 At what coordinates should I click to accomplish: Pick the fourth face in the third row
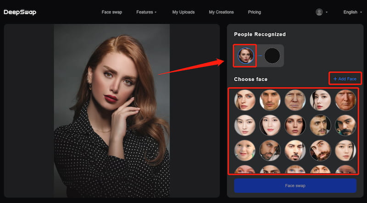click(x=320, y=150)
